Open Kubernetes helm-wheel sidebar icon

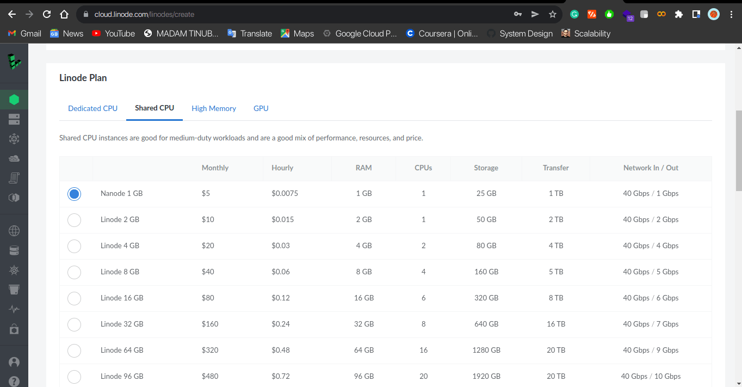[14, 270]
